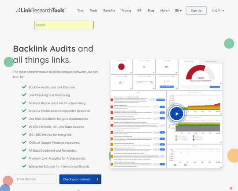Click the red circle risk indicator tile
The image size is (238, 191).
(x=122, y=67)
